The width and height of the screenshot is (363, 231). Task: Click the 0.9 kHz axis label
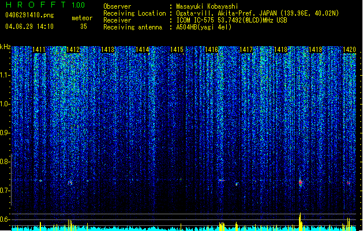[x=5, y=133]
